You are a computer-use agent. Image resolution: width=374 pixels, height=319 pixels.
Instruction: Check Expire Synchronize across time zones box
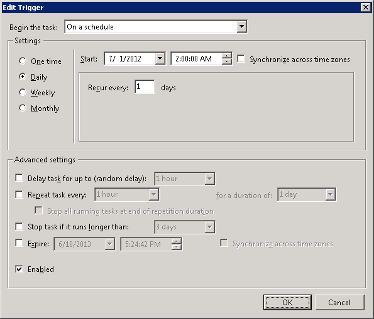tap(224, 243)
